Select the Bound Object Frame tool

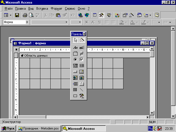click(x=82, y=78)
